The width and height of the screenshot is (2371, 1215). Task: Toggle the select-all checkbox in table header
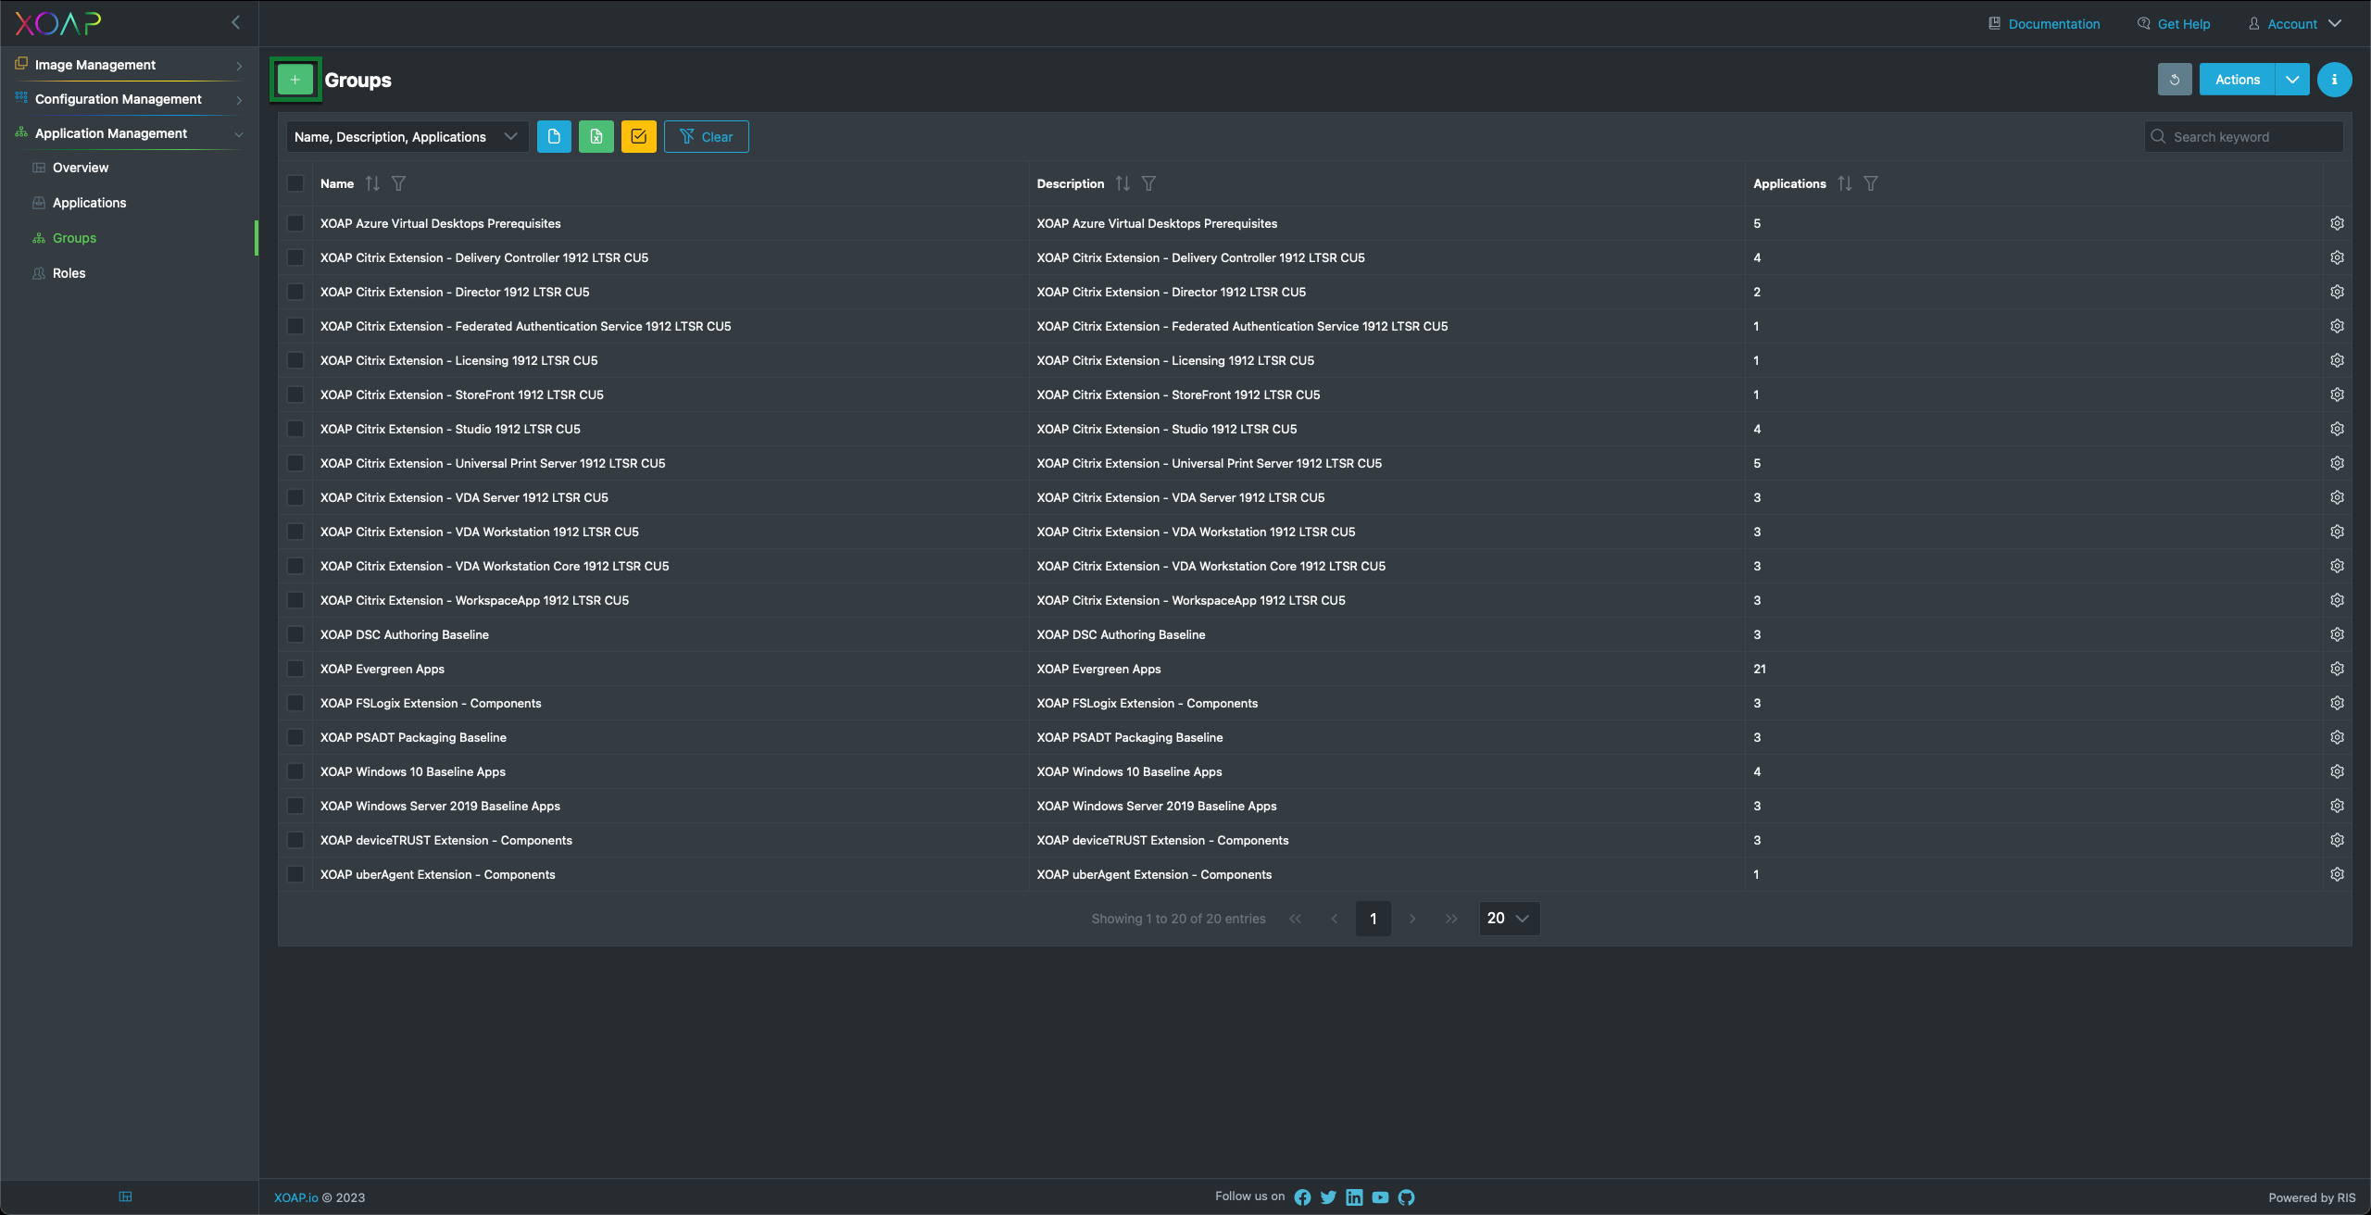click(x=295, y=183)
